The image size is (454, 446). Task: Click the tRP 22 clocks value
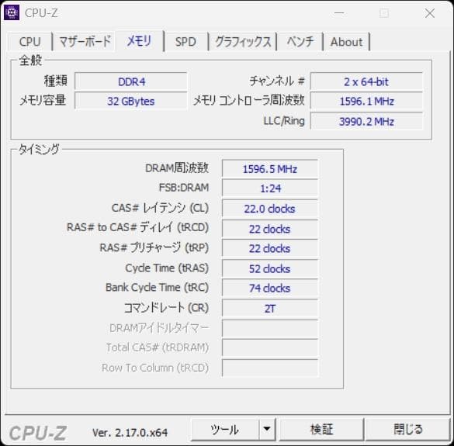tap(270, 248)
